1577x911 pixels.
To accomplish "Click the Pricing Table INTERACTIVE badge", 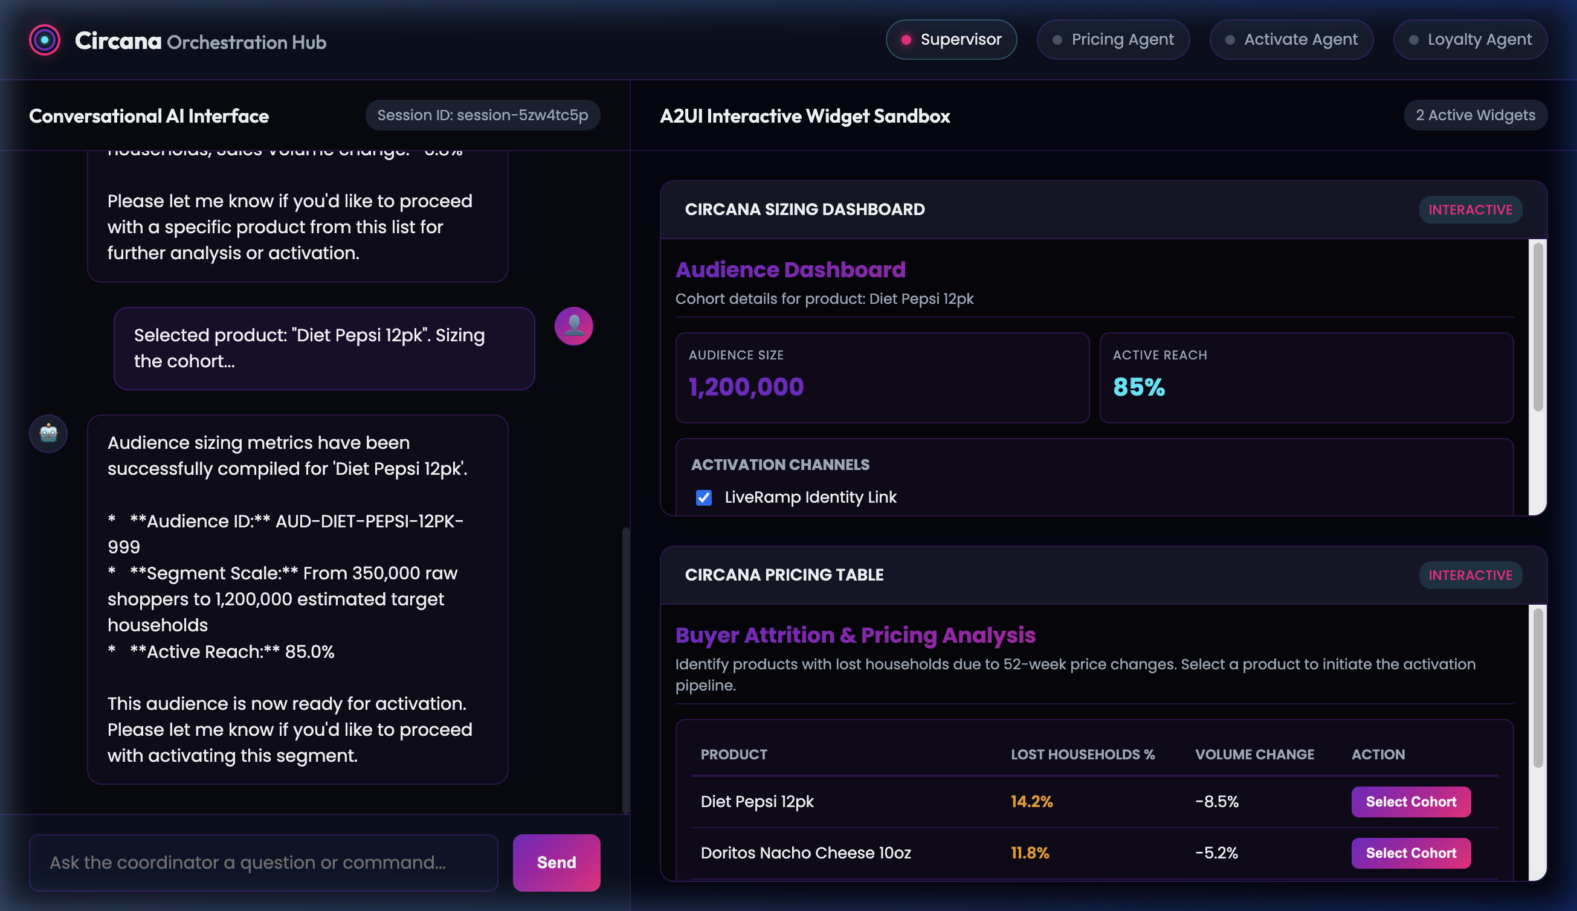I will tap(1470, 575).
